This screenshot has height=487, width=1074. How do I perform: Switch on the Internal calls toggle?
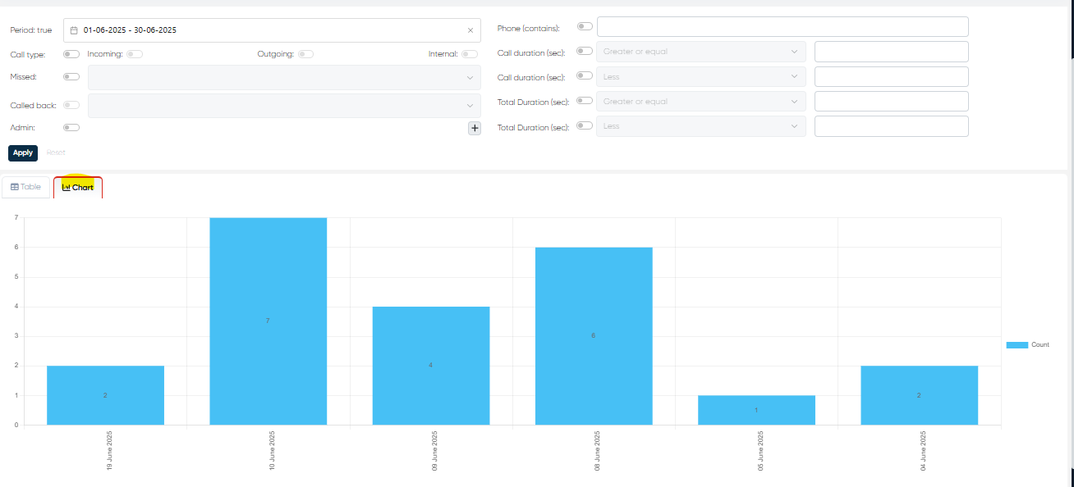pyautogui.click(x=469, y=54)
